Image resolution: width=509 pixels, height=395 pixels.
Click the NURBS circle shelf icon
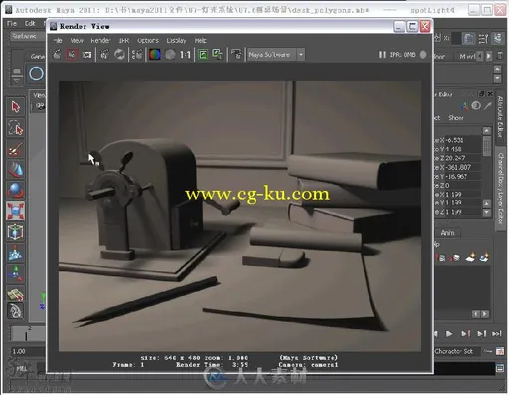pyautogui.click(x=36, y=73)
